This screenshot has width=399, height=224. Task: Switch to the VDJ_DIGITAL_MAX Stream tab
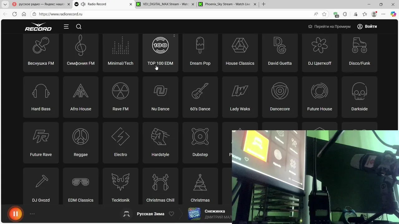click(x=166, y=4)
